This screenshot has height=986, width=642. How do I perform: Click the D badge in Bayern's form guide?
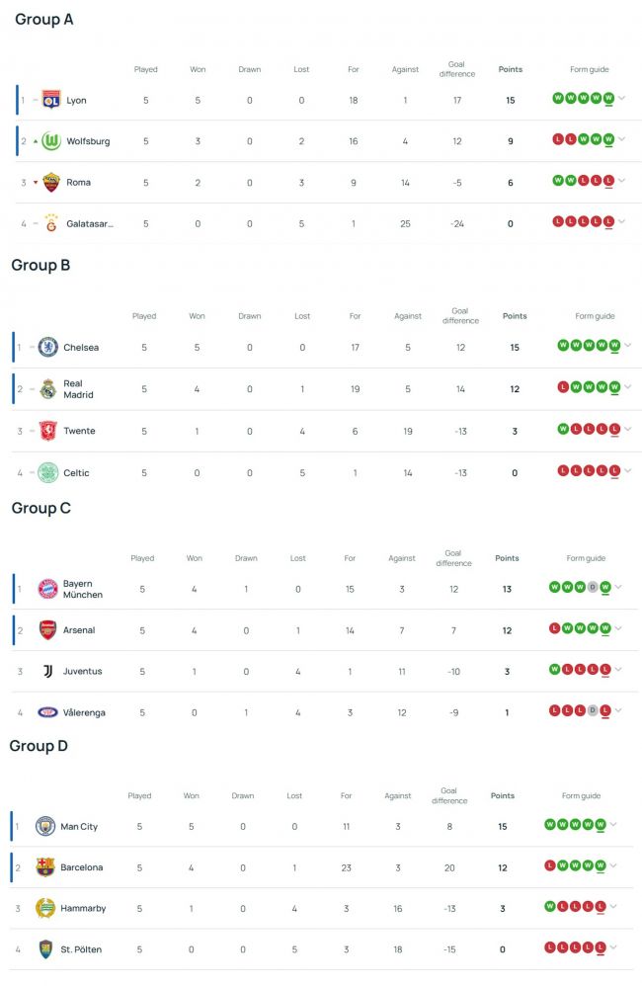tap(593, 587)
